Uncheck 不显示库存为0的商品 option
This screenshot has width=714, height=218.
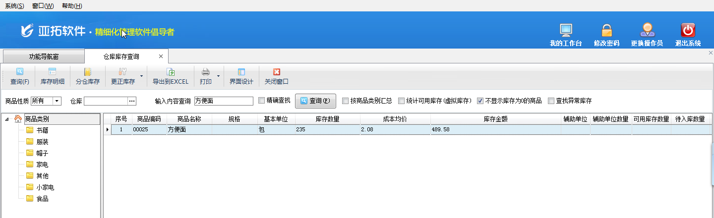click(x=480, y=101)
